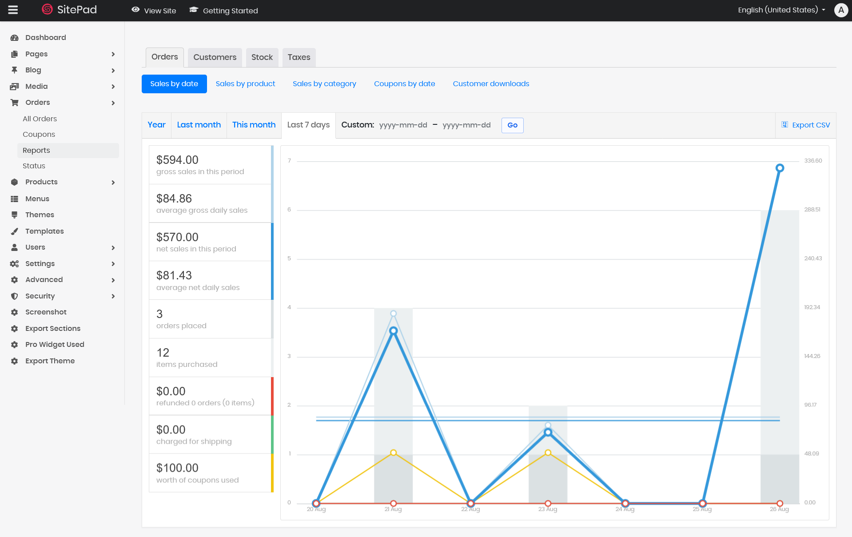Click the SitePad logo icon
Viewport: 852px width, 537px height.
(x=47, y=9)
